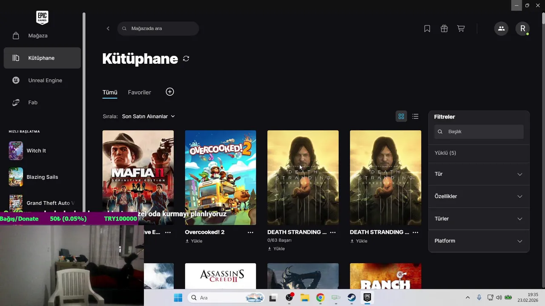Open the Epic Games logo home

(42, 17)
